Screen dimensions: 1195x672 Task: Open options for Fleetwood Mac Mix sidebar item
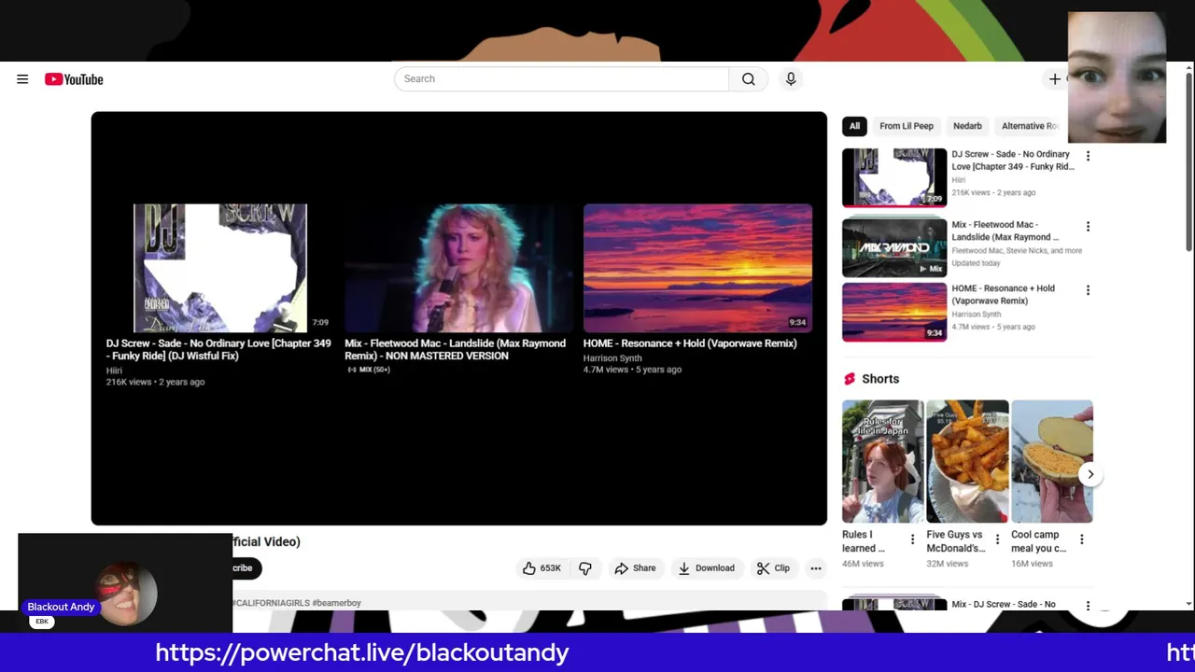coord(1088,226)
